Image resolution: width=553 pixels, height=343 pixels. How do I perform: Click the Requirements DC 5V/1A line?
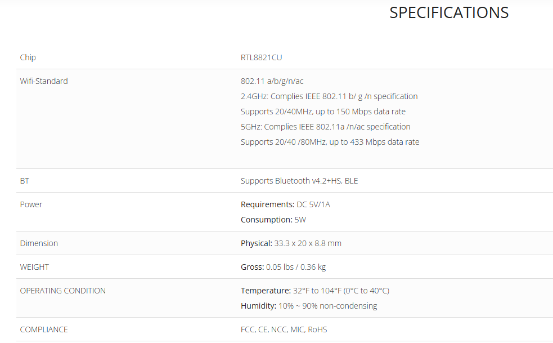285,204
